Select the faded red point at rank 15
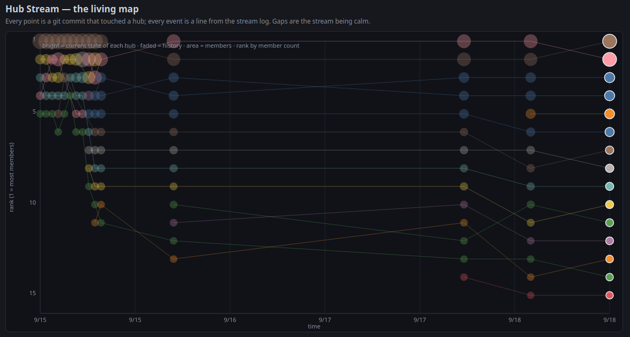 click(530, 295)
